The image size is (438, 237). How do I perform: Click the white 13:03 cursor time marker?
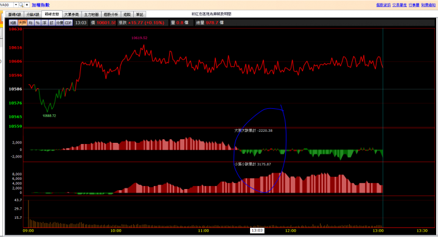257,230
